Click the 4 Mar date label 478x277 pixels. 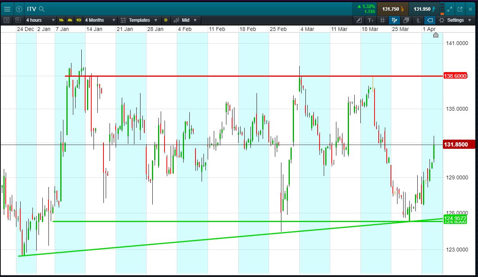coord(307,29)
